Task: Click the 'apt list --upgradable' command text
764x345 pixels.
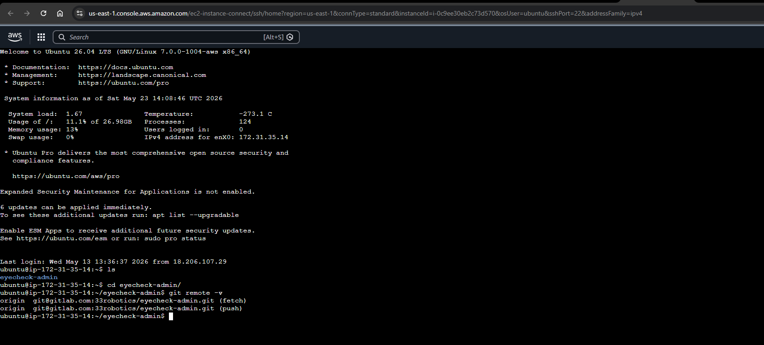Action: click(195, 215)
